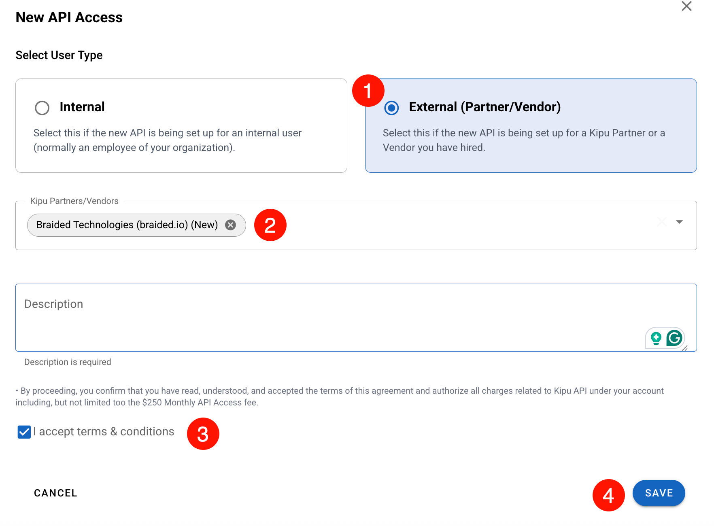Viewport: 714px width, 526px height.
Task: Click the red step 2 marker
Action: click(x=270, y=225)
